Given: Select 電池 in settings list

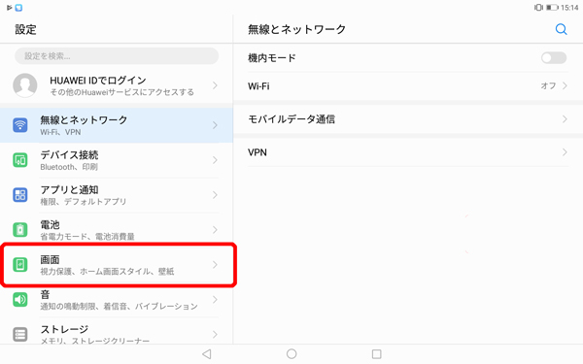Looking at the screenshot, I should coord(117,229).
